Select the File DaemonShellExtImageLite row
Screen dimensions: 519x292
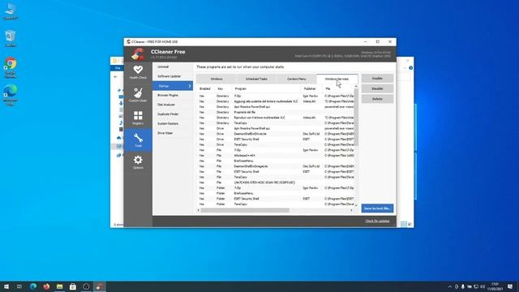click(x=276, y=166)
